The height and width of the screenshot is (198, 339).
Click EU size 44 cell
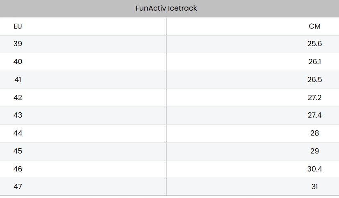point(18,133)
